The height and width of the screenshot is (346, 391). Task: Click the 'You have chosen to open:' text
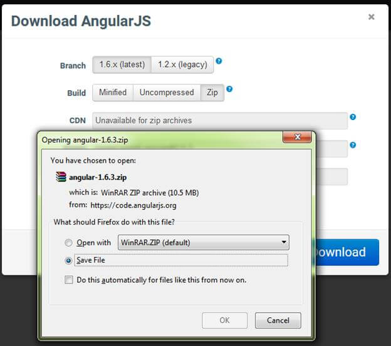click(93, 161)
